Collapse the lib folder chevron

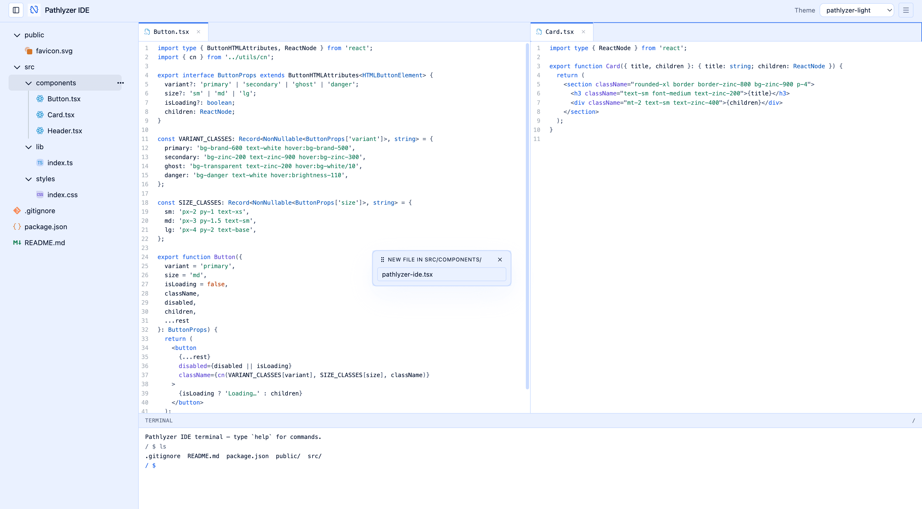[28, 147]
